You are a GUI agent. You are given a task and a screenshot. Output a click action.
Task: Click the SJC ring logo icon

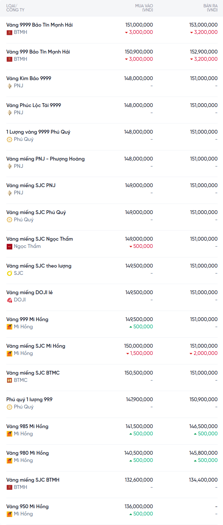pyautogui.click(x=9, y=273)
